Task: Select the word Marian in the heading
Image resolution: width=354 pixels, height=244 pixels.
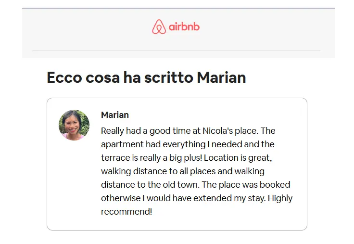Action: pyautogui.click(x=221, y=77)
